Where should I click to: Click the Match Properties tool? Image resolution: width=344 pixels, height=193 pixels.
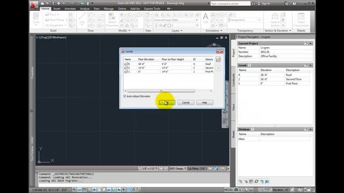(x=112, y=20)
